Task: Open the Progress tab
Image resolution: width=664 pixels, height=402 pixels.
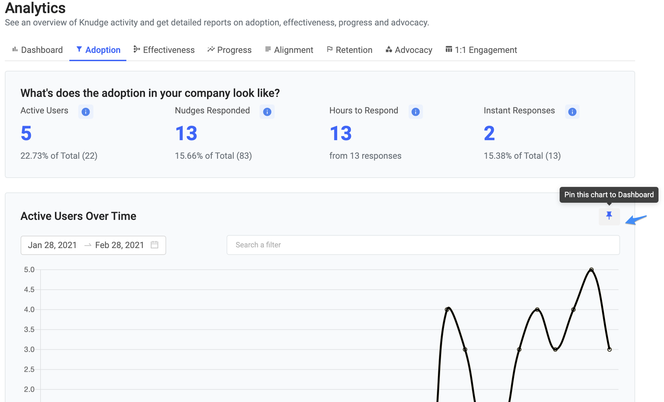Action: click(x=229, y=50)
